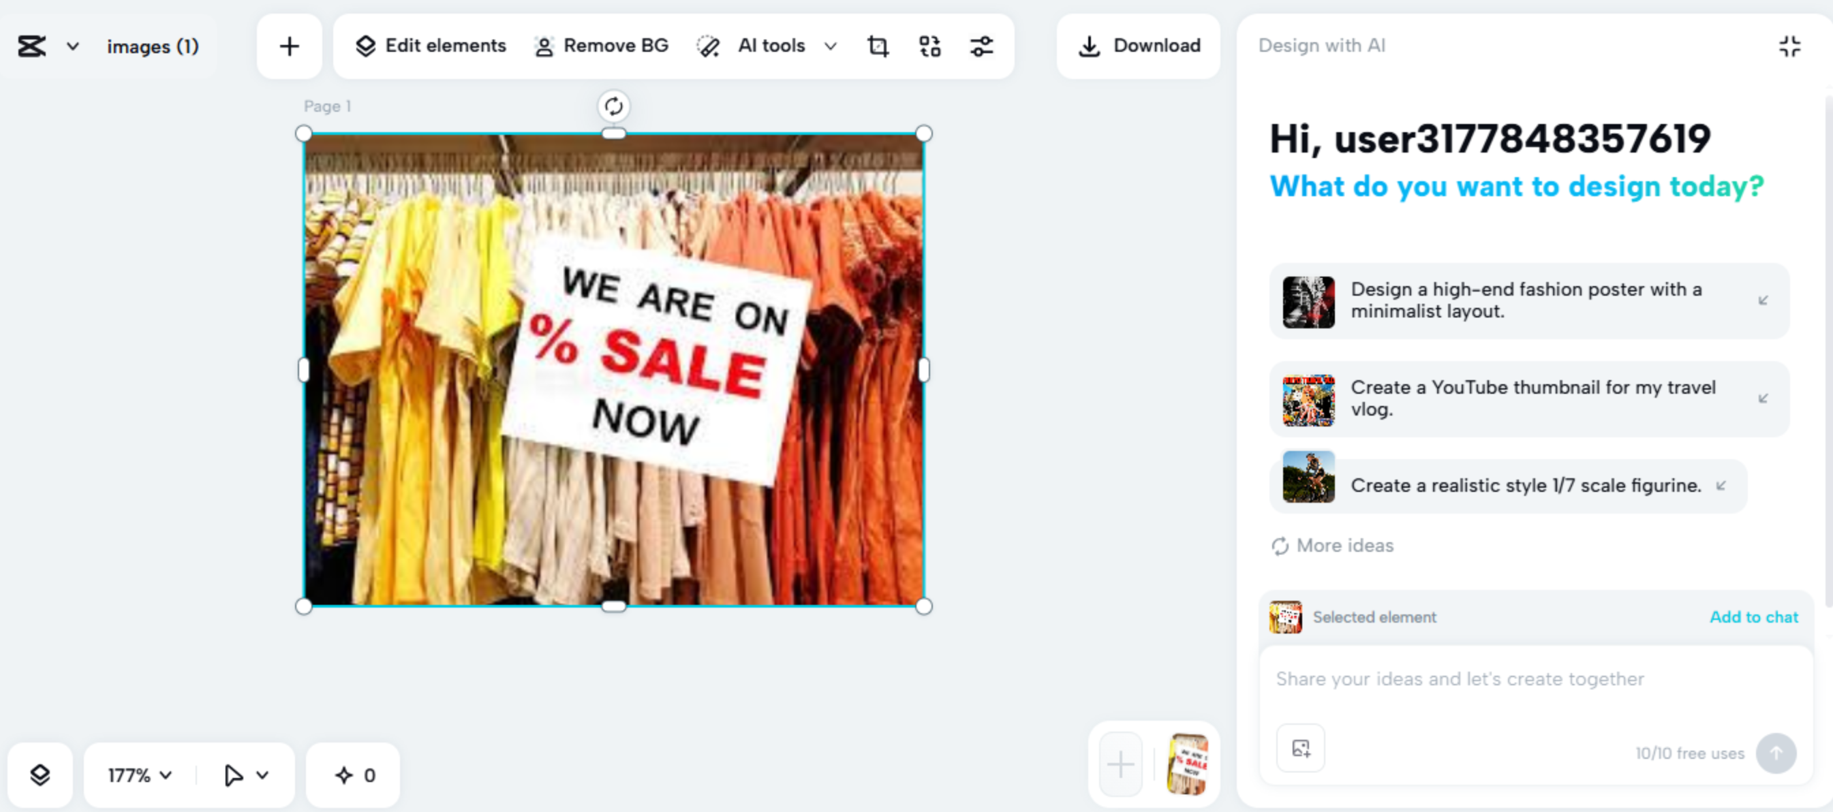The image size is (1833, 812).
Task: Click the Download button
Action: (1139, 46)
